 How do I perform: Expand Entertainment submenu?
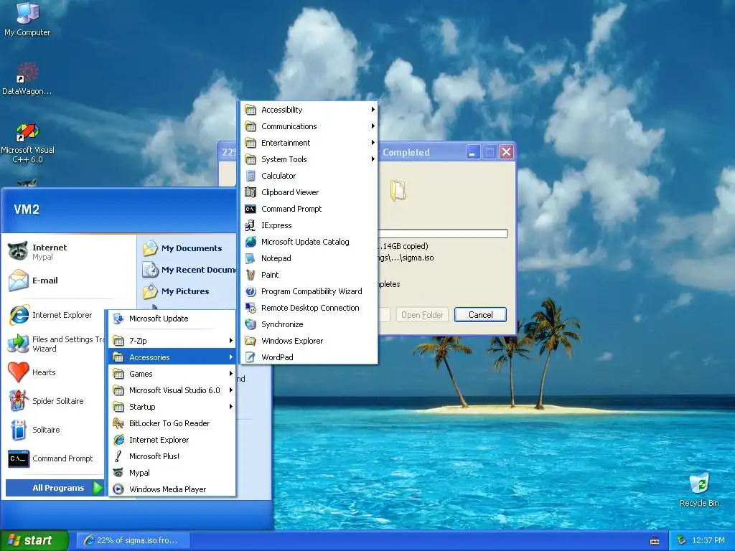[x=309, y=143]
